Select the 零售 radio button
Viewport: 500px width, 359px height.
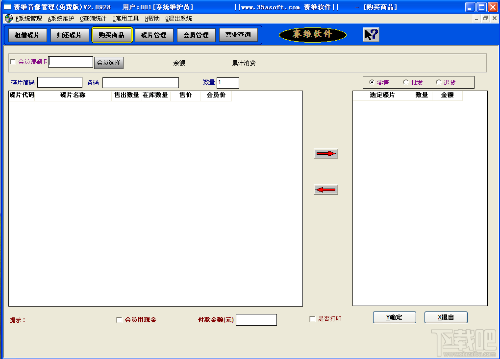tap(372, 82)
